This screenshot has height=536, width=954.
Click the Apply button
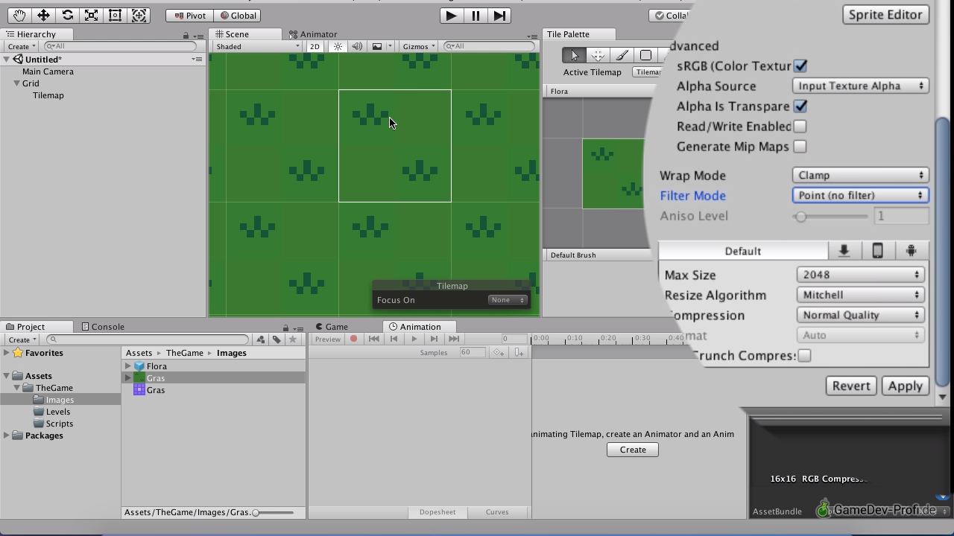(905, 386)
